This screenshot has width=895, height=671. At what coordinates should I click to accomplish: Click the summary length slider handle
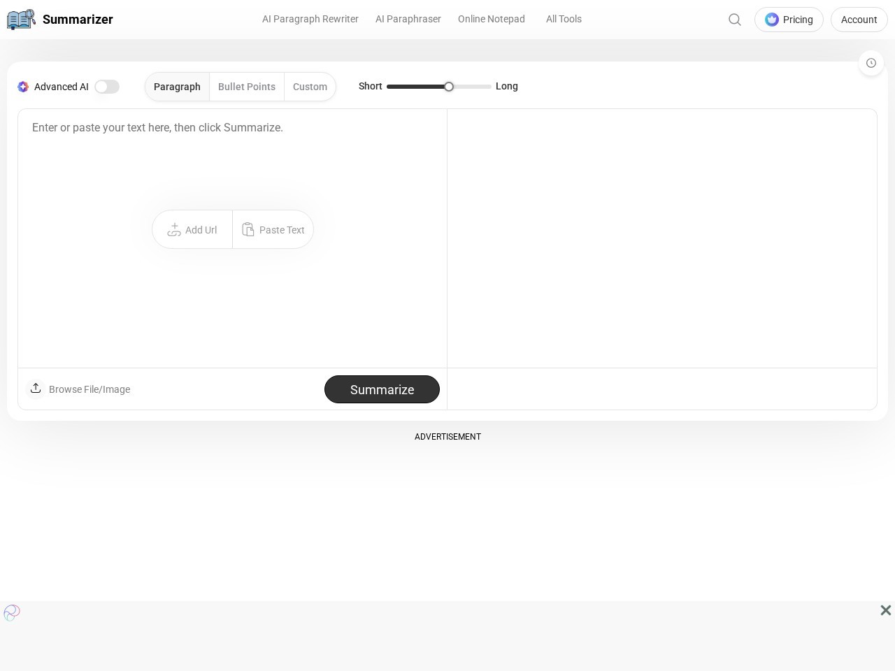click(x=449, y=87)
